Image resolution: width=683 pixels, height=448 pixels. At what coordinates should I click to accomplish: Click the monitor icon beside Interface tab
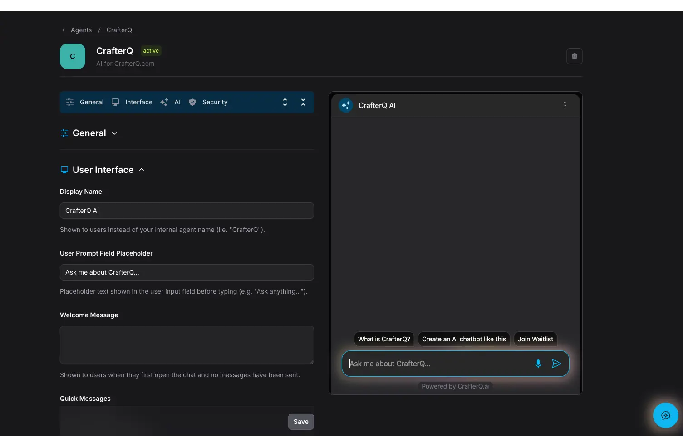115,102
